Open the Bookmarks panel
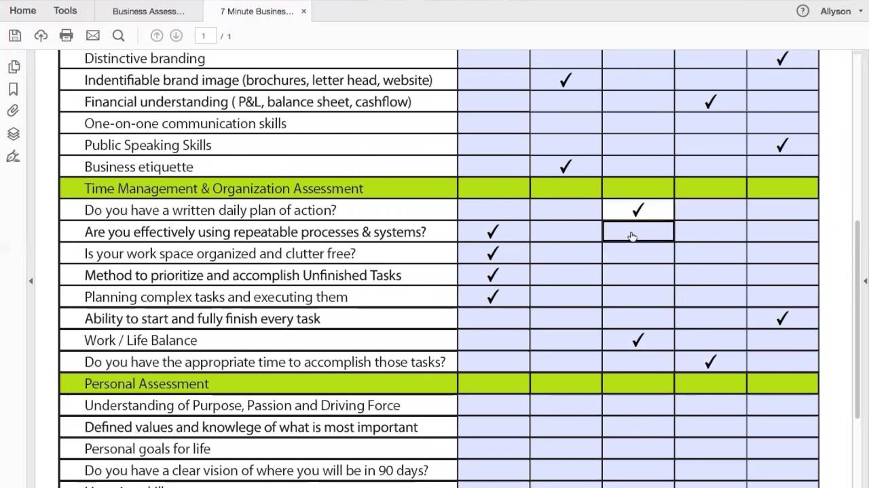Screen dimensions: 869x488 click(x=13, y=89)
